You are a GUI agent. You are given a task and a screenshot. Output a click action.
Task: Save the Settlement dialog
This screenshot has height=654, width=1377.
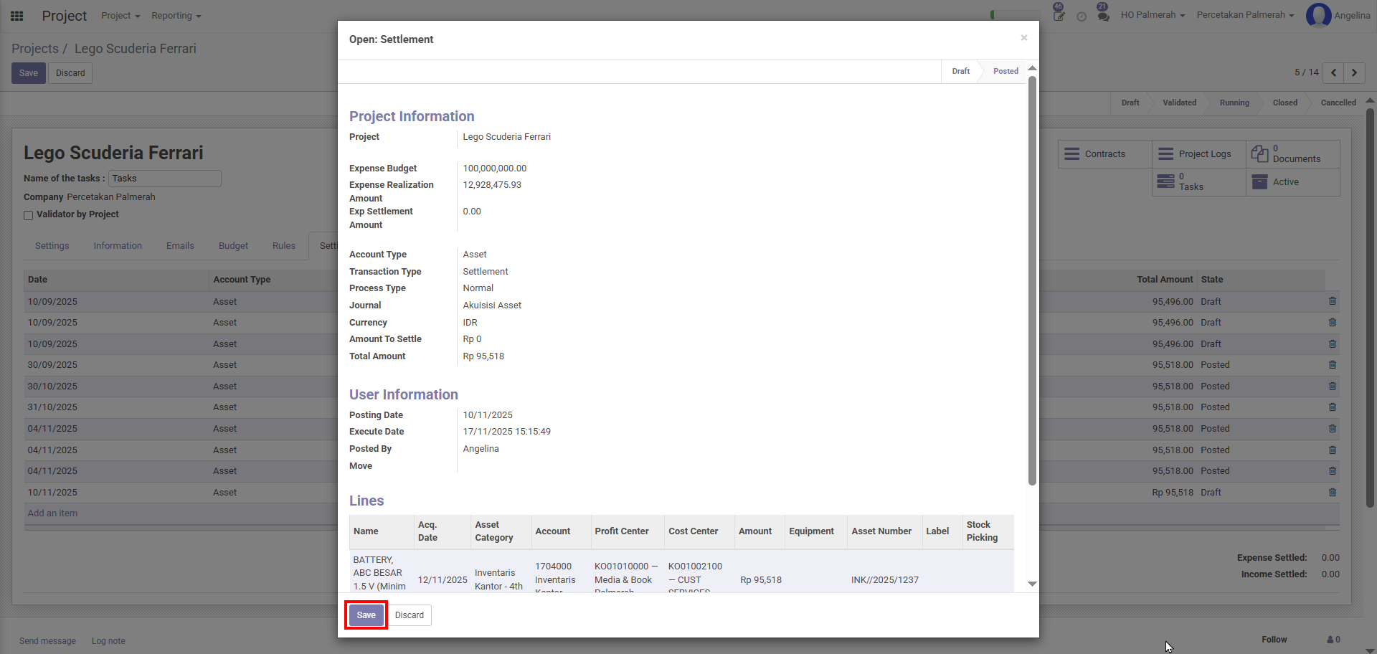(366, 615)
